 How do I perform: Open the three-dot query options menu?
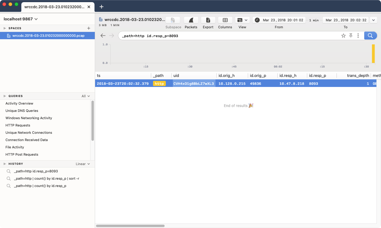358,36
